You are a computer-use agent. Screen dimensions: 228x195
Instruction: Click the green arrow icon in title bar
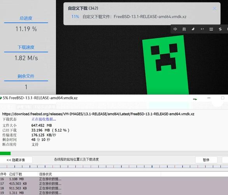[x=195, y=99]
